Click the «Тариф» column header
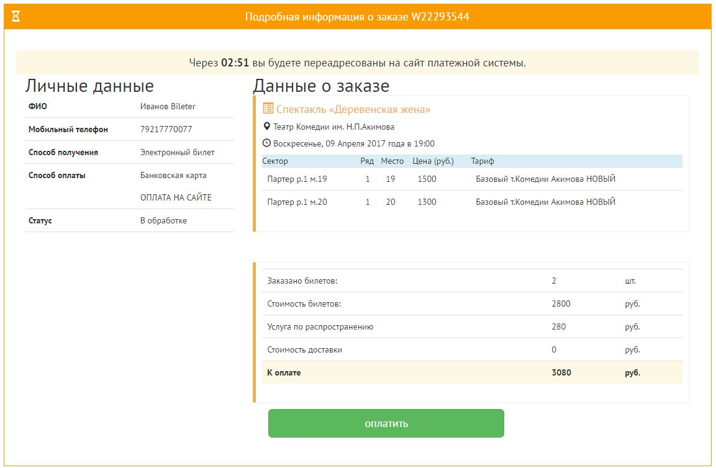 tap(483, 161)
